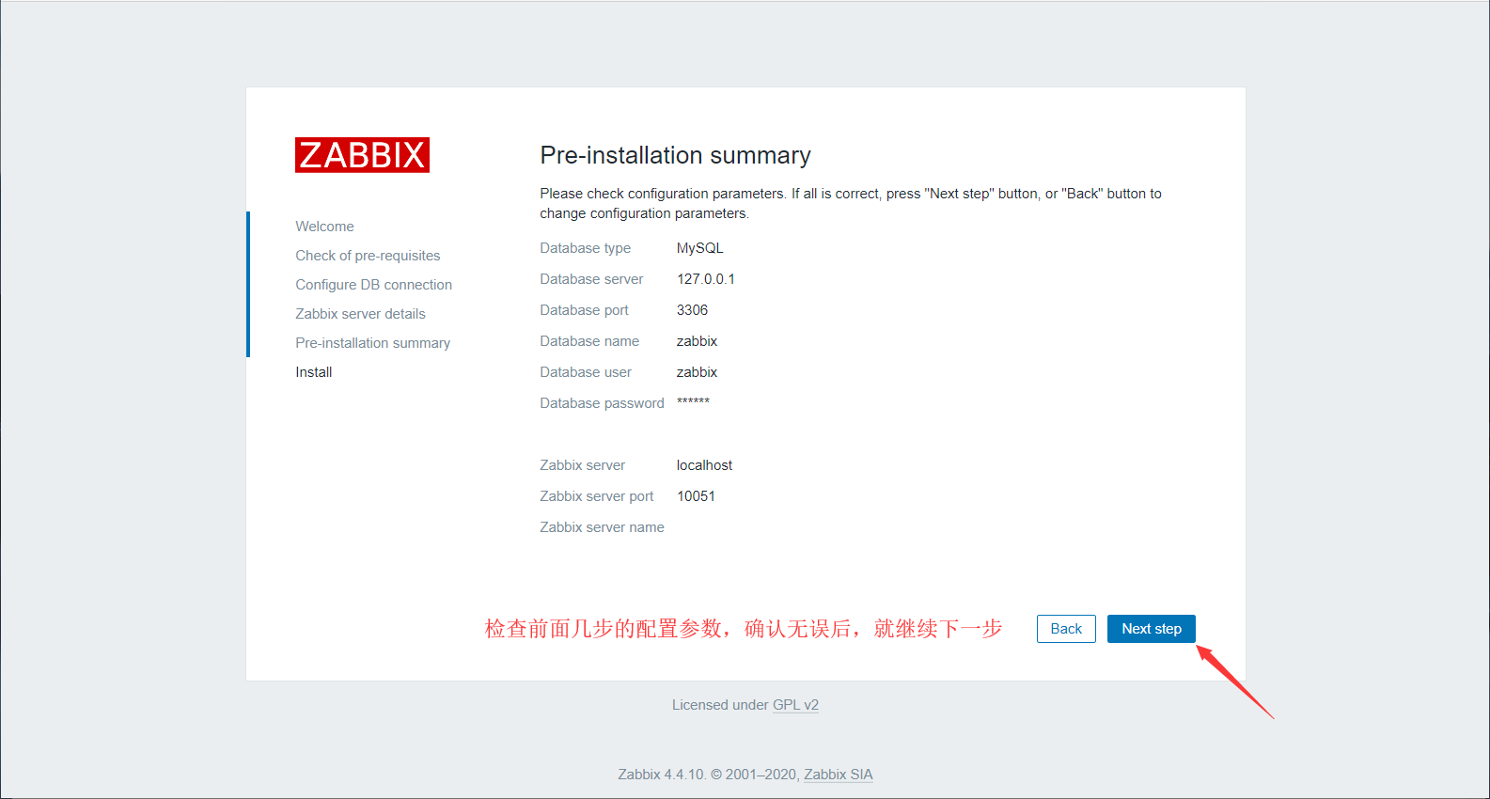The width and height of the screenshot is (1490, 799).
Task: Select Check of pre-requisites step
Action: (368, 256)
